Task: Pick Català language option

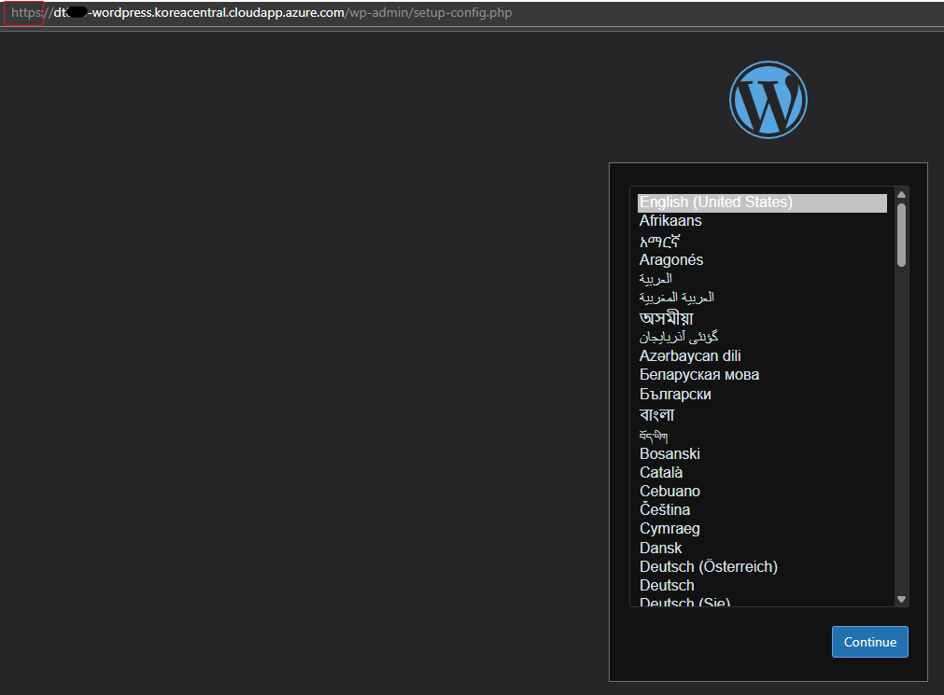Action: (762, 472)
